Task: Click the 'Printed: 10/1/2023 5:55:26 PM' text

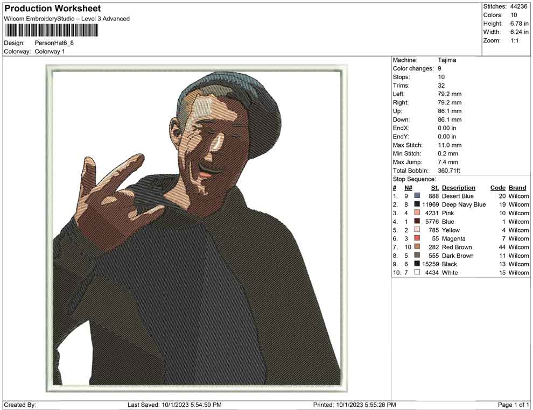Action: (x=354, y=405)
